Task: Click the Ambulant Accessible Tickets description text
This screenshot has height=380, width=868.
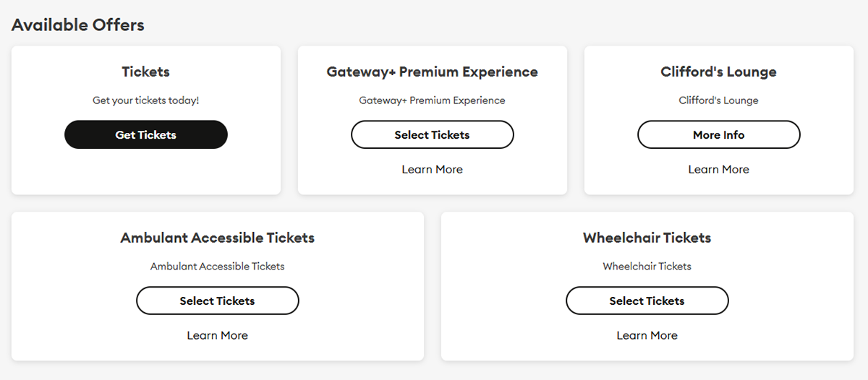Action: click(217, 267)
